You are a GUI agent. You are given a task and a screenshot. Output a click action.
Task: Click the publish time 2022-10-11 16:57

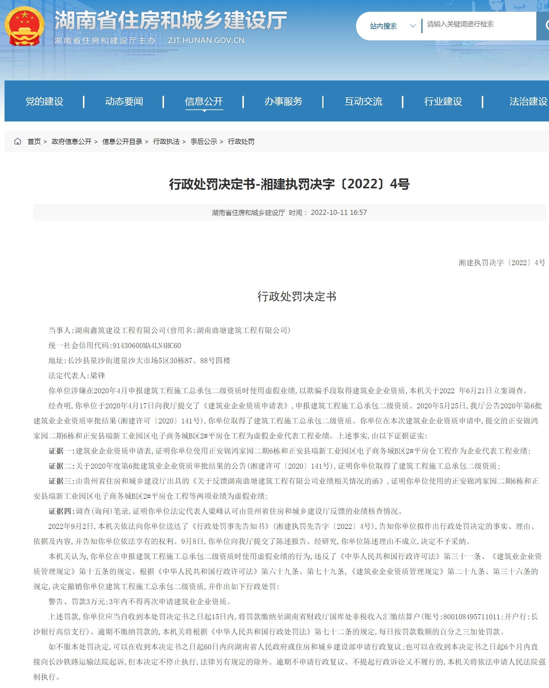(339, 212)
